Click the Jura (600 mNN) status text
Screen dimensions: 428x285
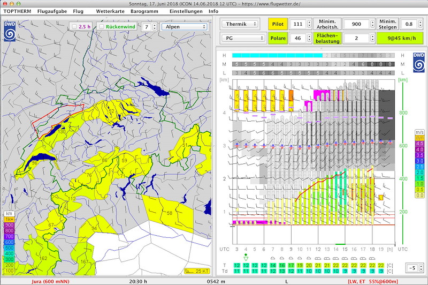click(x=50, y=281)
